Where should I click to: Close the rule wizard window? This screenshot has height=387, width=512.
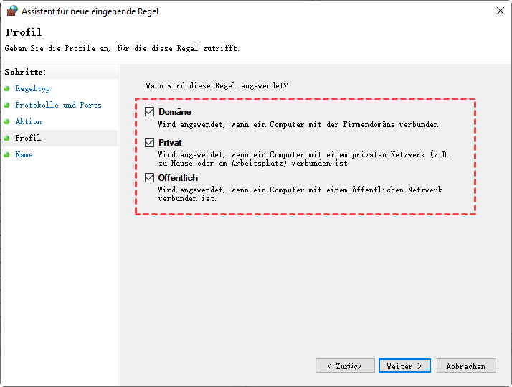pyautogui.click(x=499, y=11)
